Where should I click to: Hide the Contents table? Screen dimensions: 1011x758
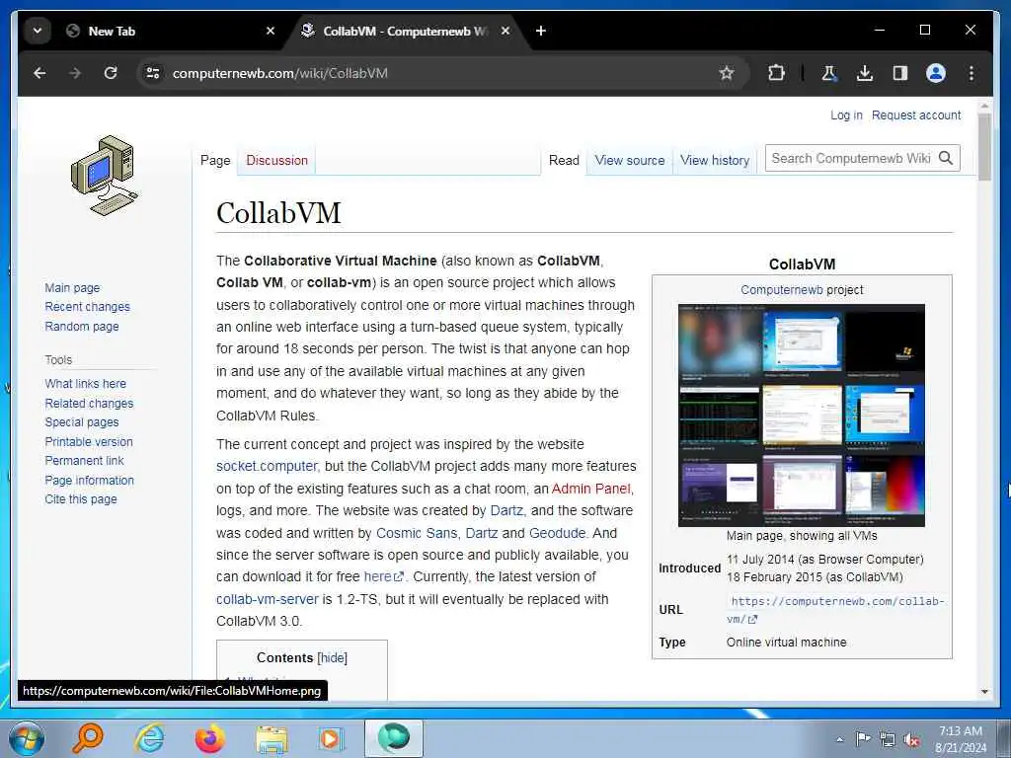pyautogui.click(x=332, y=657)
